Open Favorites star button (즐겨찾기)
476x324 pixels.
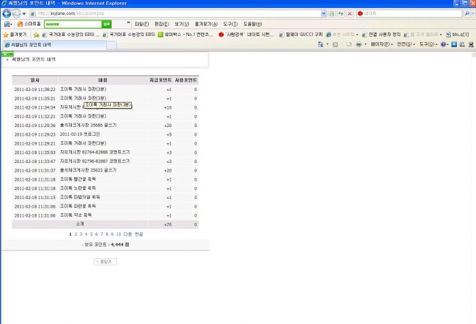click(15, 34)
